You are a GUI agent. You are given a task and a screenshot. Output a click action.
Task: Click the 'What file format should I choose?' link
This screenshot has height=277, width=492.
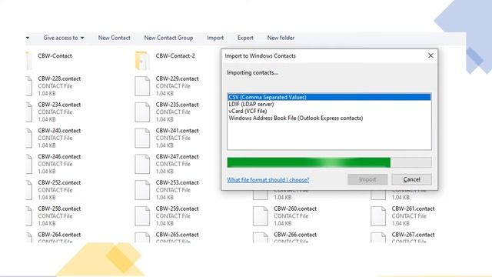click(x=268, y=179)
